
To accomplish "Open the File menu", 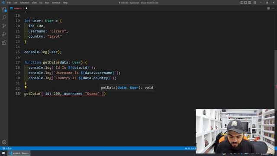I will click(x=9, y=3).
